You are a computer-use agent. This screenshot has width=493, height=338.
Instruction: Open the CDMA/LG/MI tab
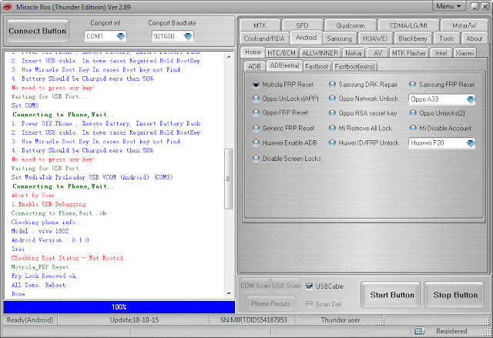(408, 25)
